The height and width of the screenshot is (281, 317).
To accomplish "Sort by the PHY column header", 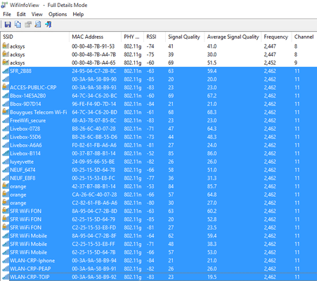I will tap(131, 37).
